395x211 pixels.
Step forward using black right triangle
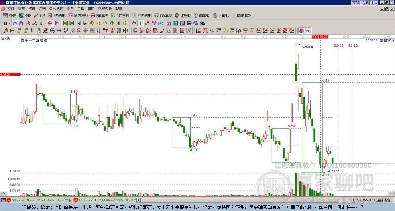tap(85, 23)
